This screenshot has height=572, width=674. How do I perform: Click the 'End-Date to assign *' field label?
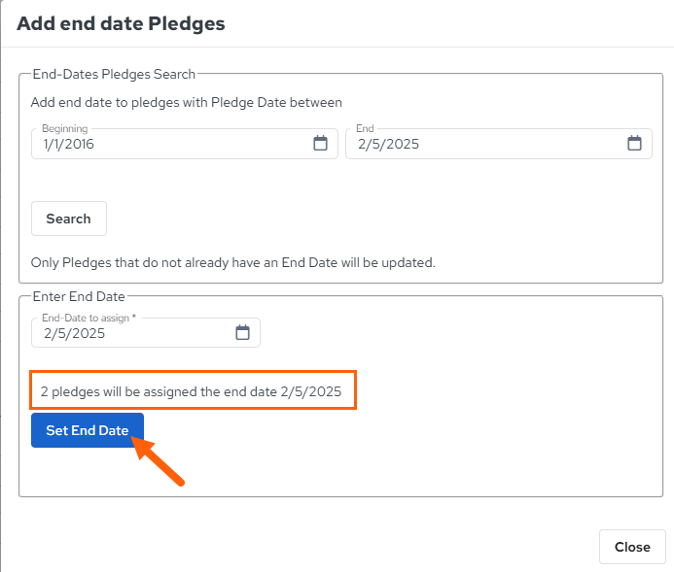(x=89, y=318)
